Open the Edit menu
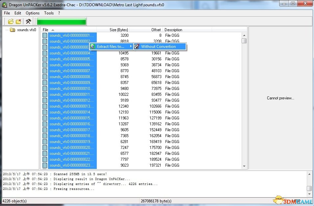 [18, 13]
